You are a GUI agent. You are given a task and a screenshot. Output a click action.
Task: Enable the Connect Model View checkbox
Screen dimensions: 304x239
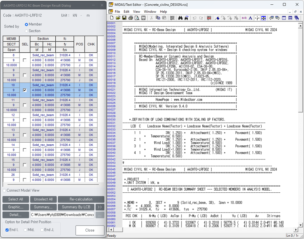(x=4, y=191)
